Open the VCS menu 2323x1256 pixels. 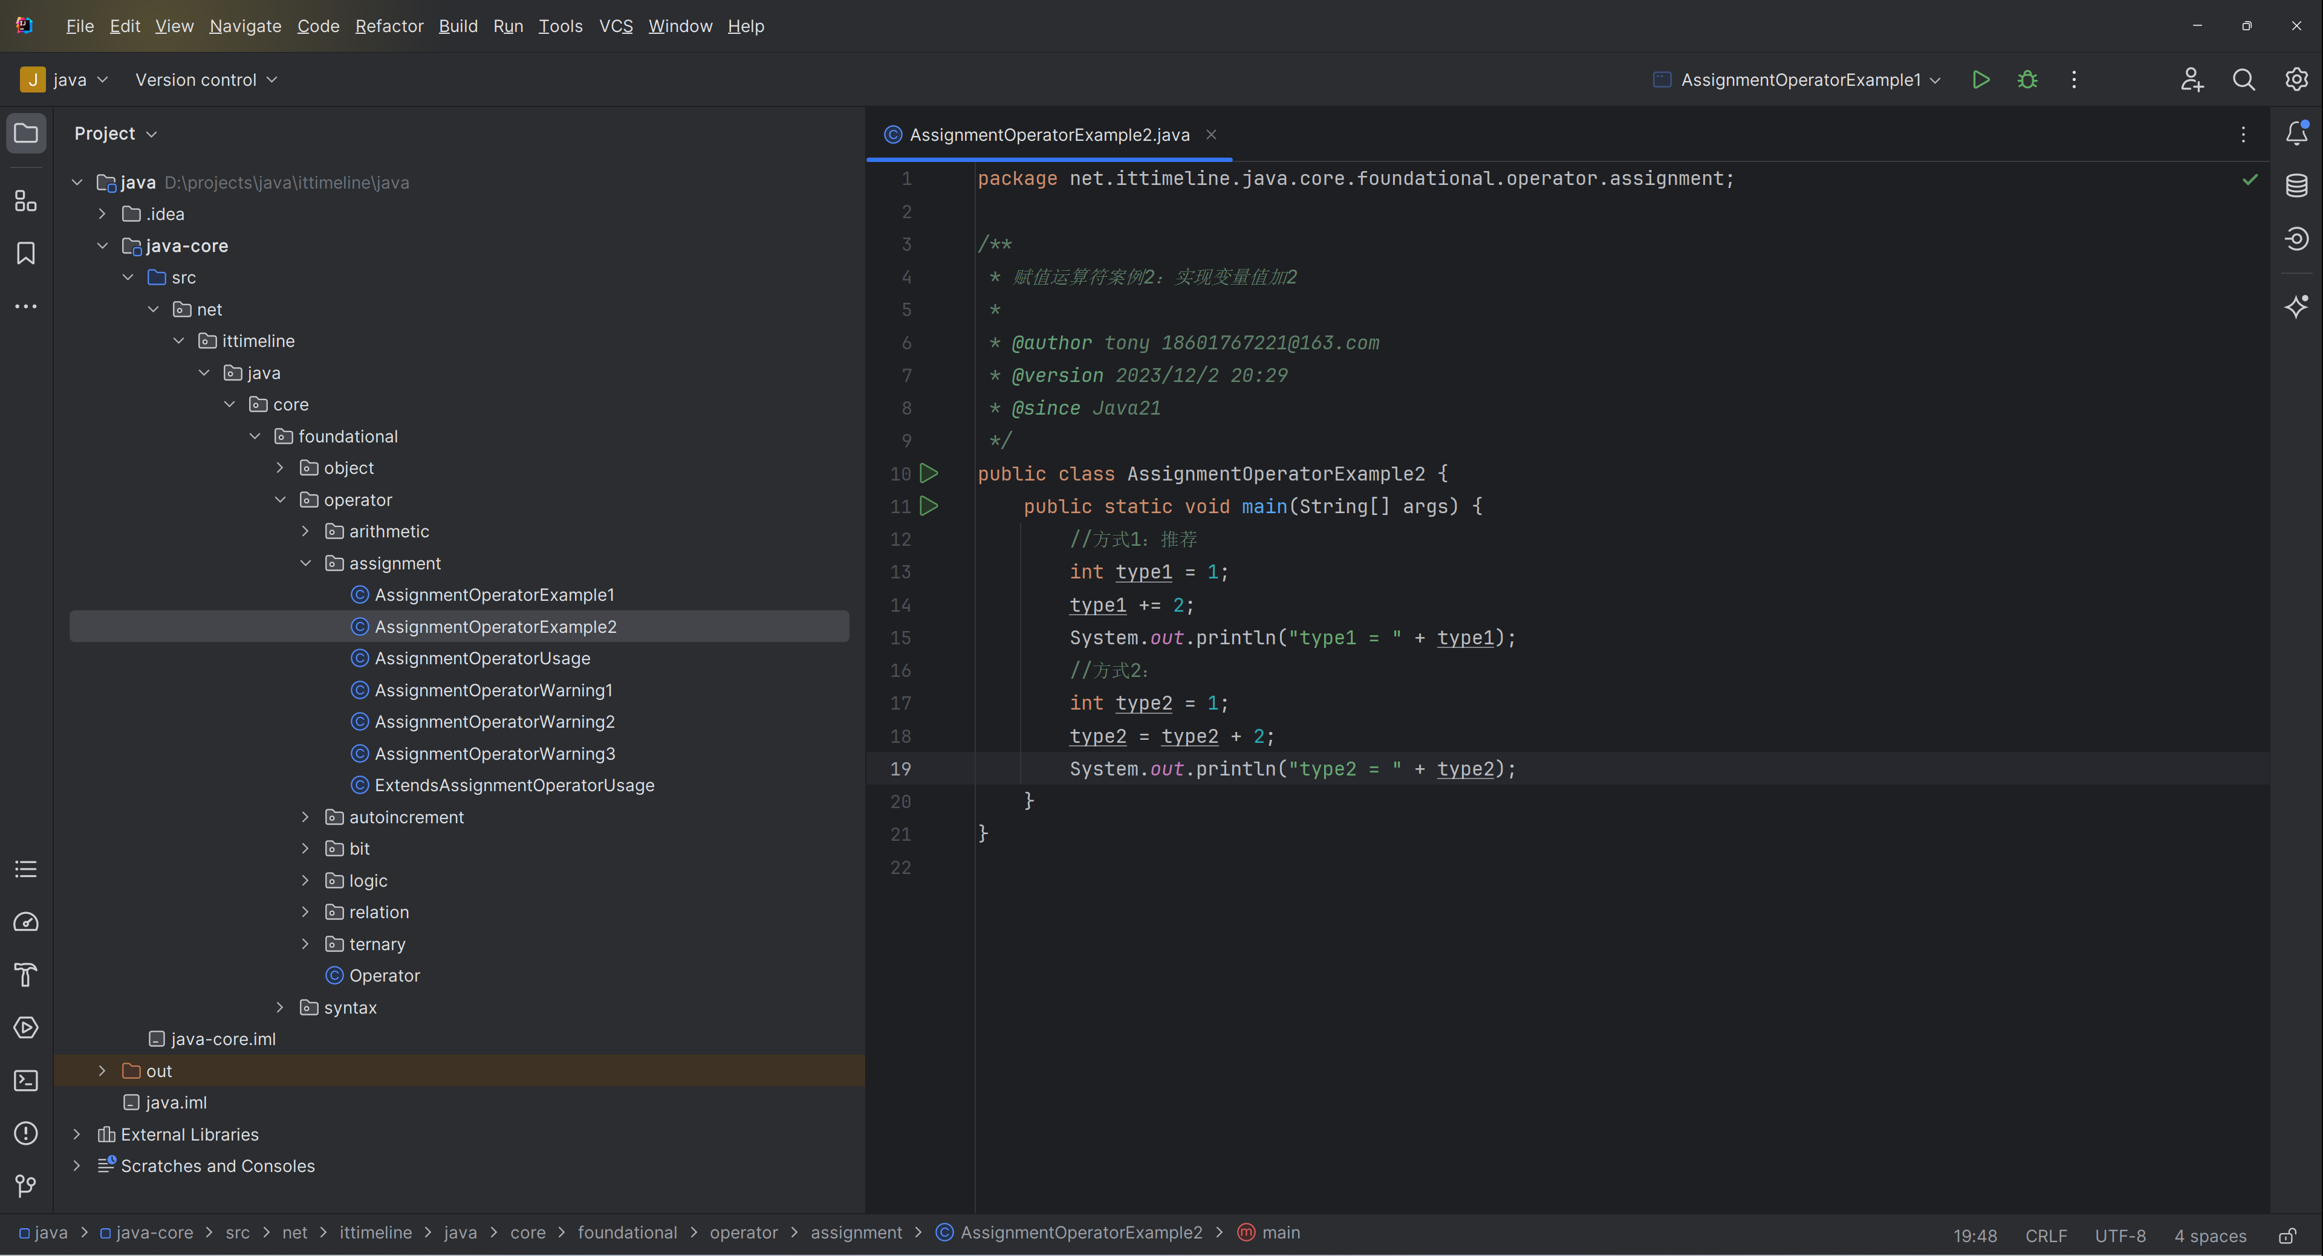pos(616,26)
